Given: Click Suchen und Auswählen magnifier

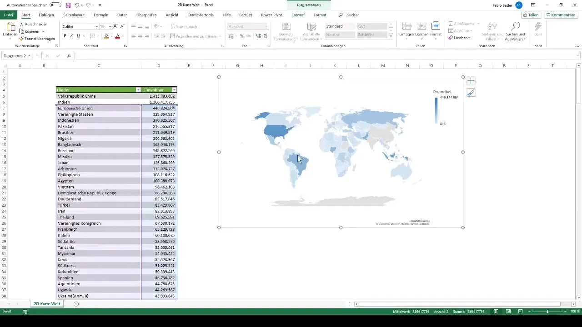Looking at the screenshot, I should coord(516,26).
